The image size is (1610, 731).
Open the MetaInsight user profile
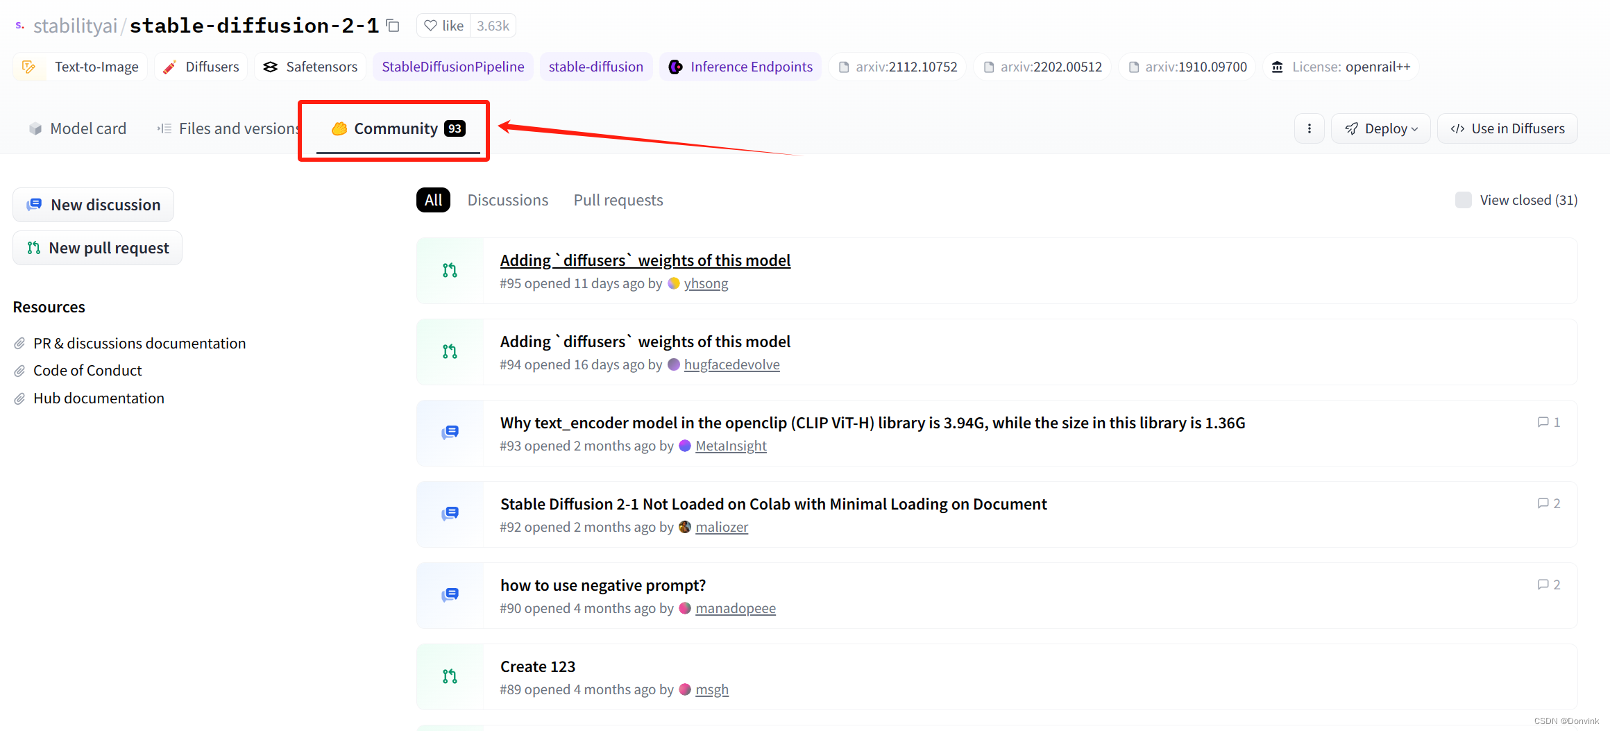(x=731, y=446)
